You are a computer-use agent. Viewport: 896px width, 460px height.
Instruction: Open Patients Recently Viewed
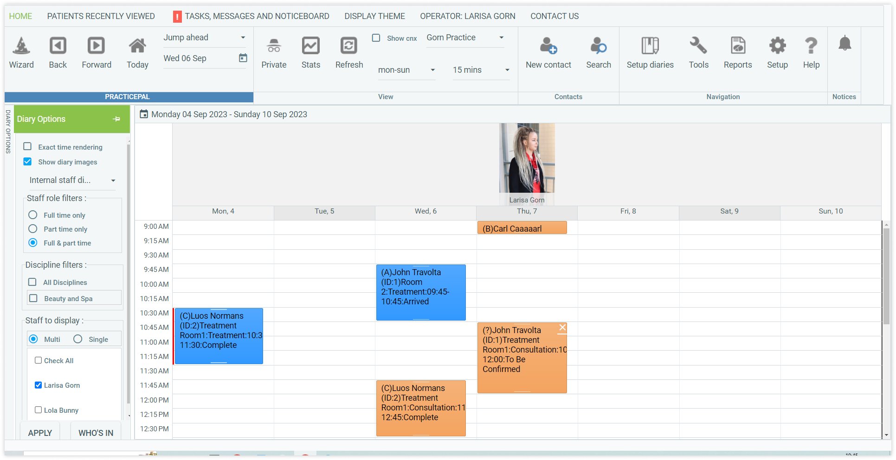(x=101, y=16)
